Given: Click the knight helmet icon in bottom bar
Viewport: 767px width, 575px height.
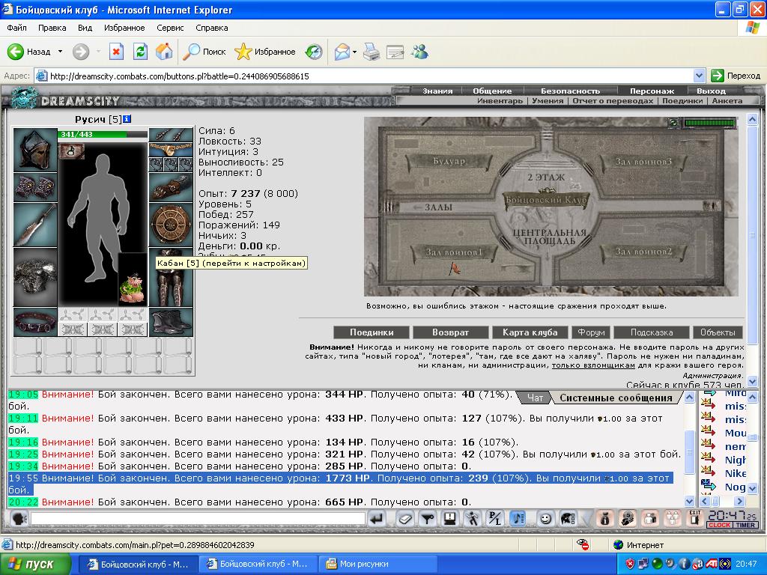Looking at the screenshot, I should (568, 518).
